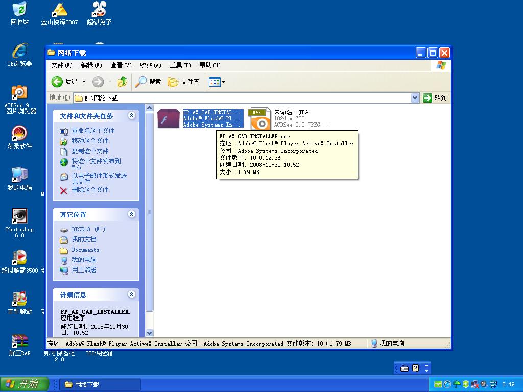The height and width of the screenshot is (392, 523).
Task: Go up one folder level
Action: pos(123,81)
